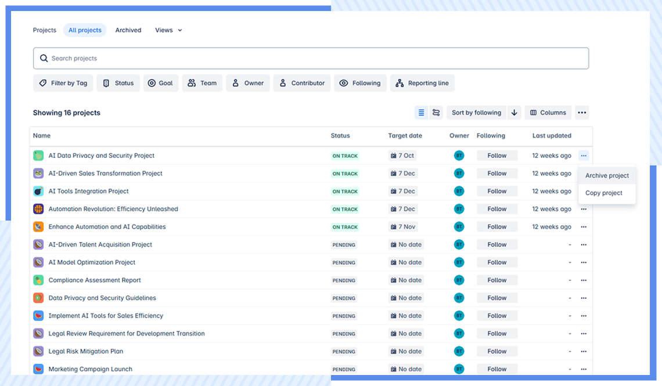Follow the Marketing Campaign Launch project

496,369
